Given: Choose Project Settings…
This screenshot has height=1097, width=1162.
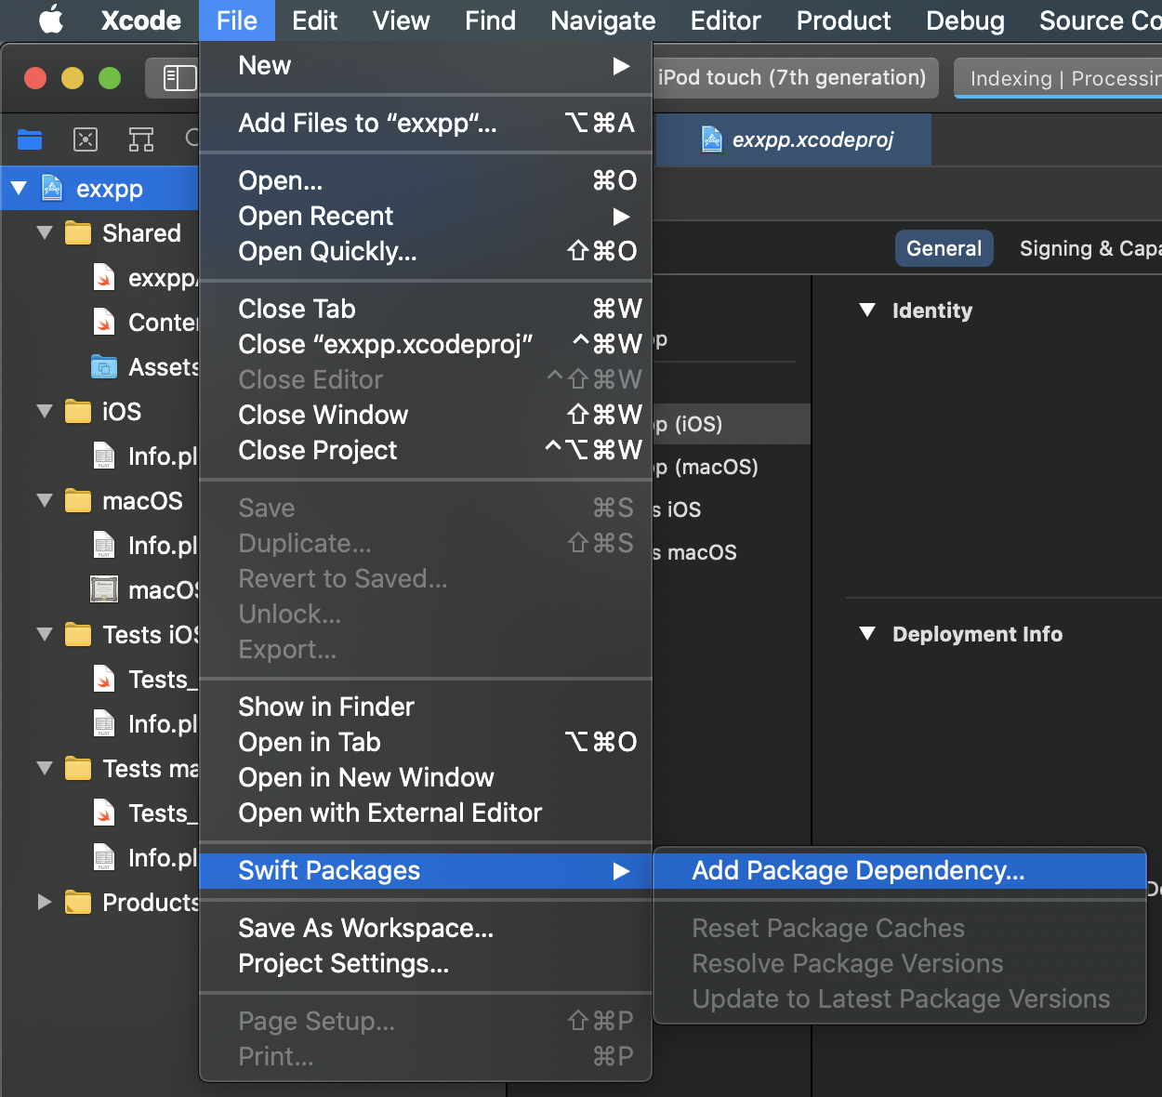Looking at the screenshot, I should (x=426, y=963).
